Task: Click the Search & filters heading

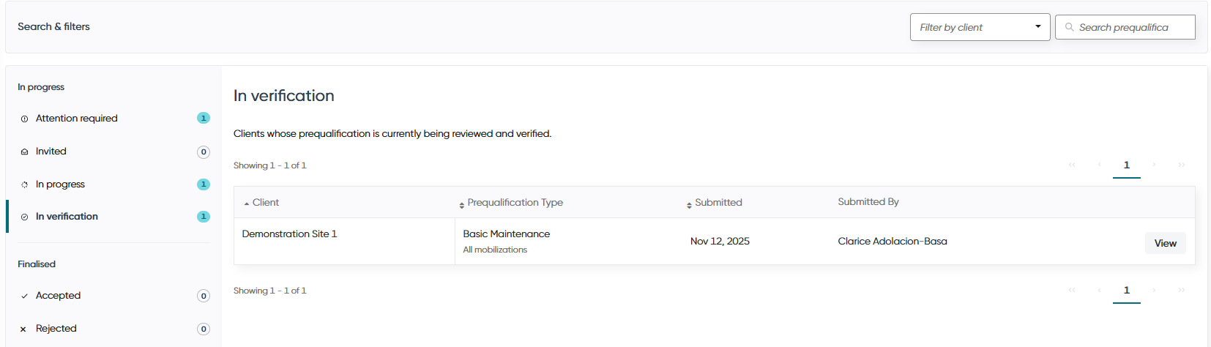Action: tap(53, 26)
